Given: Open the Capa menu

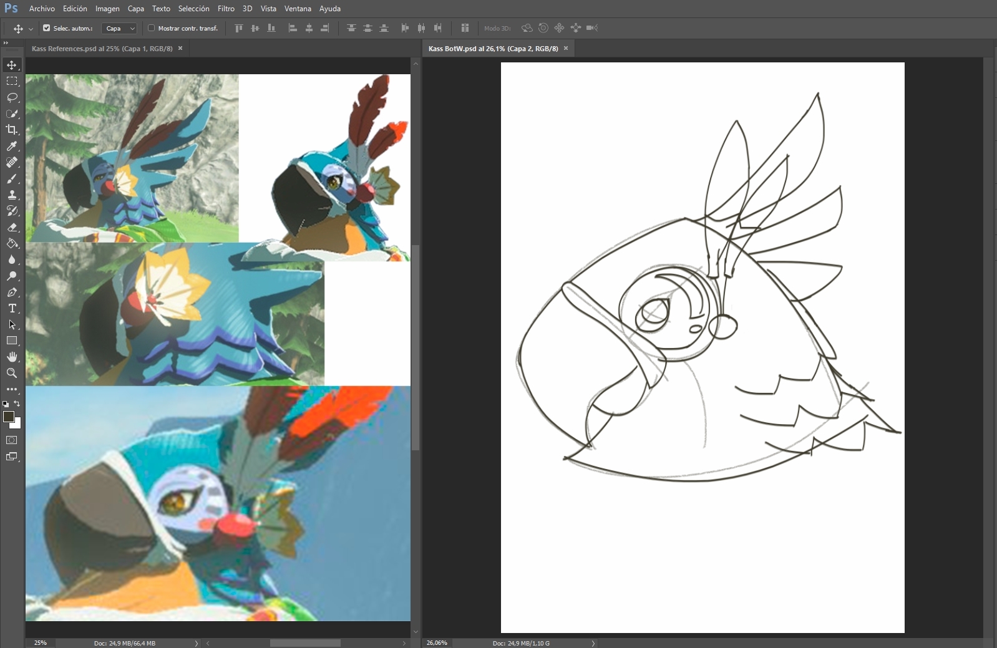Looking at the screenshot, I should click(136, 9).
